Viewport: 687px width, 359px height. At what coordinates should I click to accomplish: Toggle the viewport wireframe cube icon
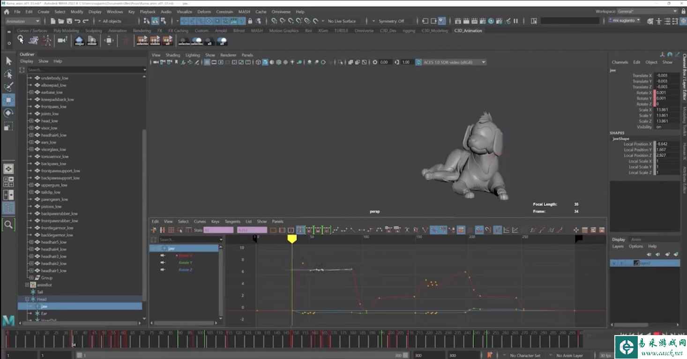pyautogui.click(x=258, y=62)
